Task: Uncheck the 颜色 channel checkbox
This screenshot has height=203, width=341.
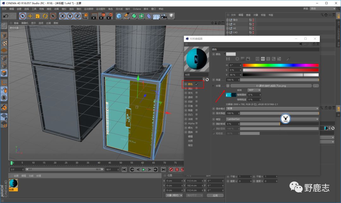Action: [x=197, y=84]
